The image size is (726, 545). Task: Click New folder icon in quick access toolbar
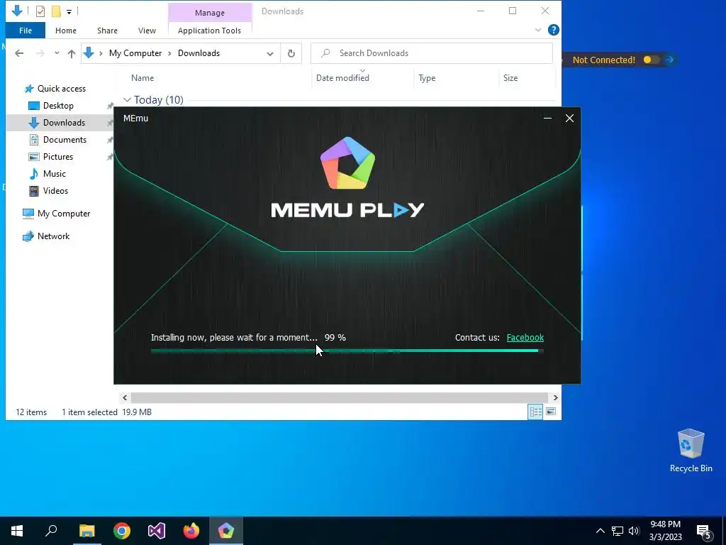coord(56,11)
